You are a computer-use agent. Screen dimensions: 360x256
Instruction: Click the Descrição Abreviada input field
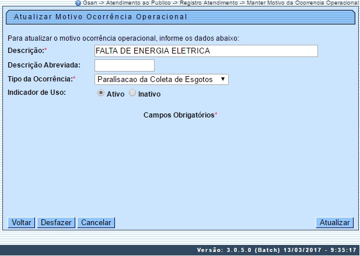click(x=124, y=66)
